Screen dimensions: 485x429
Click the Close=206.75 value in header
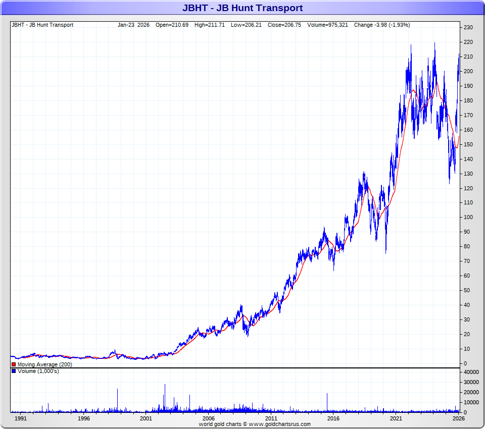pos(284,25)
